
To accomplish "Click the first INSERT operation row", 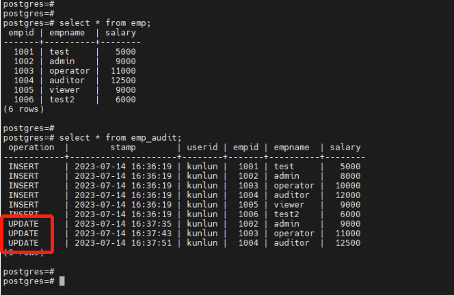I will tap(23, 166).
